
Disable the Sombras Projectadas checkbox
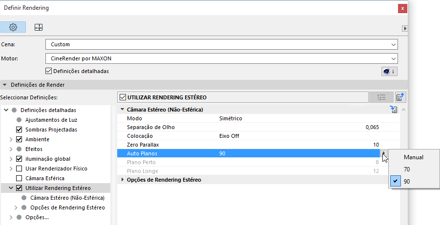pyautogui.click(x=19, y=130)
